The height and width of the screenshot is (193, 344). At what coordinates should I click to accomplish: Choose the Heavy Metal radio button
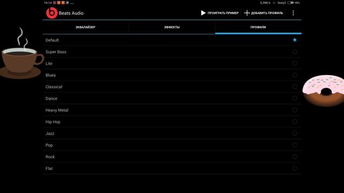click(x=295, y=110)
